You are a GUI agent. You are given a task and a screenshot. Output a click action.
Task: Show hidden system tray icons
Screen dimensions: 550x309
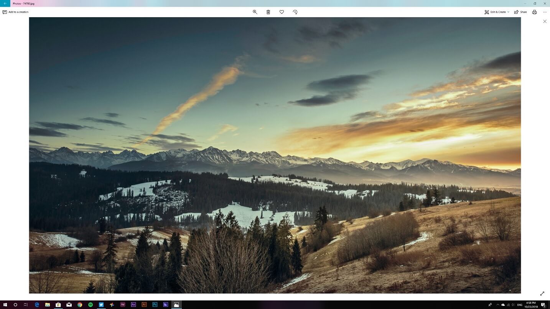click(x=497, y=304)
